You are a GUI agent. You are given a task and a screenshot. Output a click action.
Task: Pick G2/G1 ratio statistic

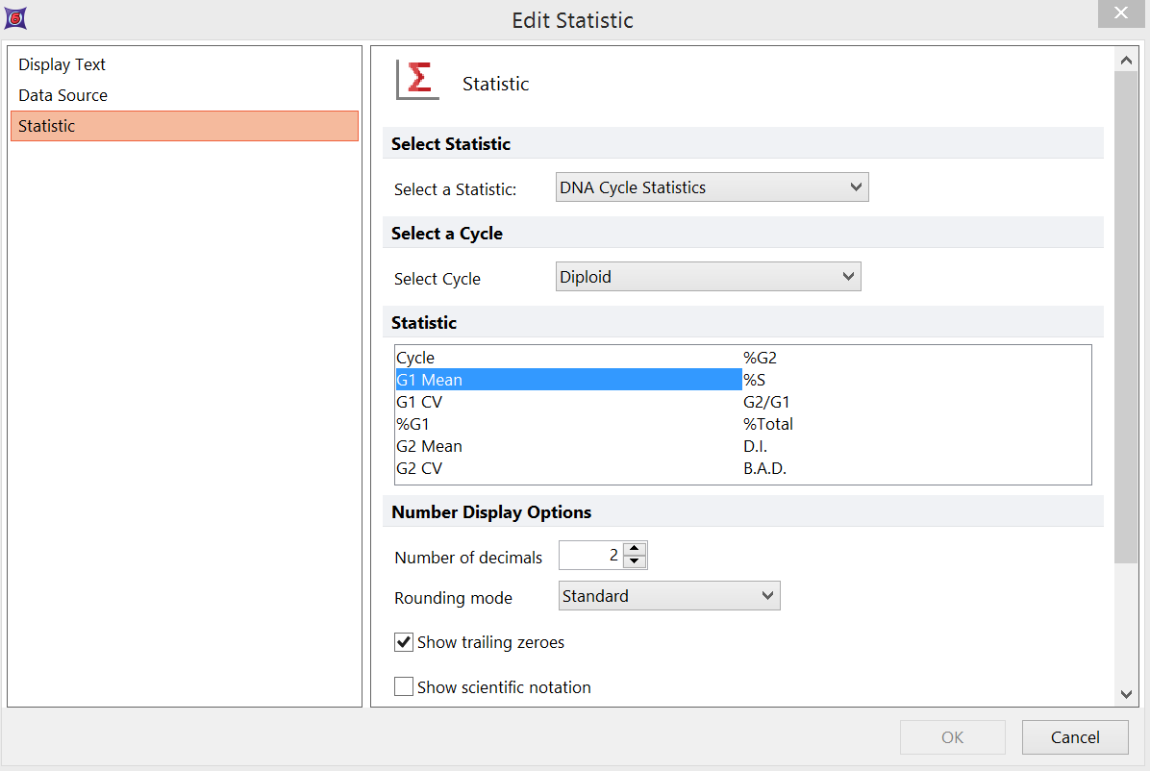click(766, 402)
